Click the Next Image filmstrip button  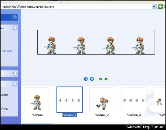click(92, 79)
